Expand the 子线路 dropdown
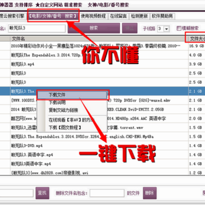Viewport: 205px width, 205px height. (166, 29)
